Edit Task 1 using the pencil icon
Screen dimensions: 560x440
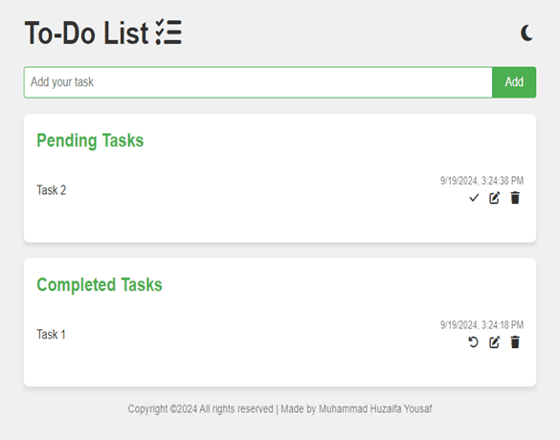click(x=494, y=342)
